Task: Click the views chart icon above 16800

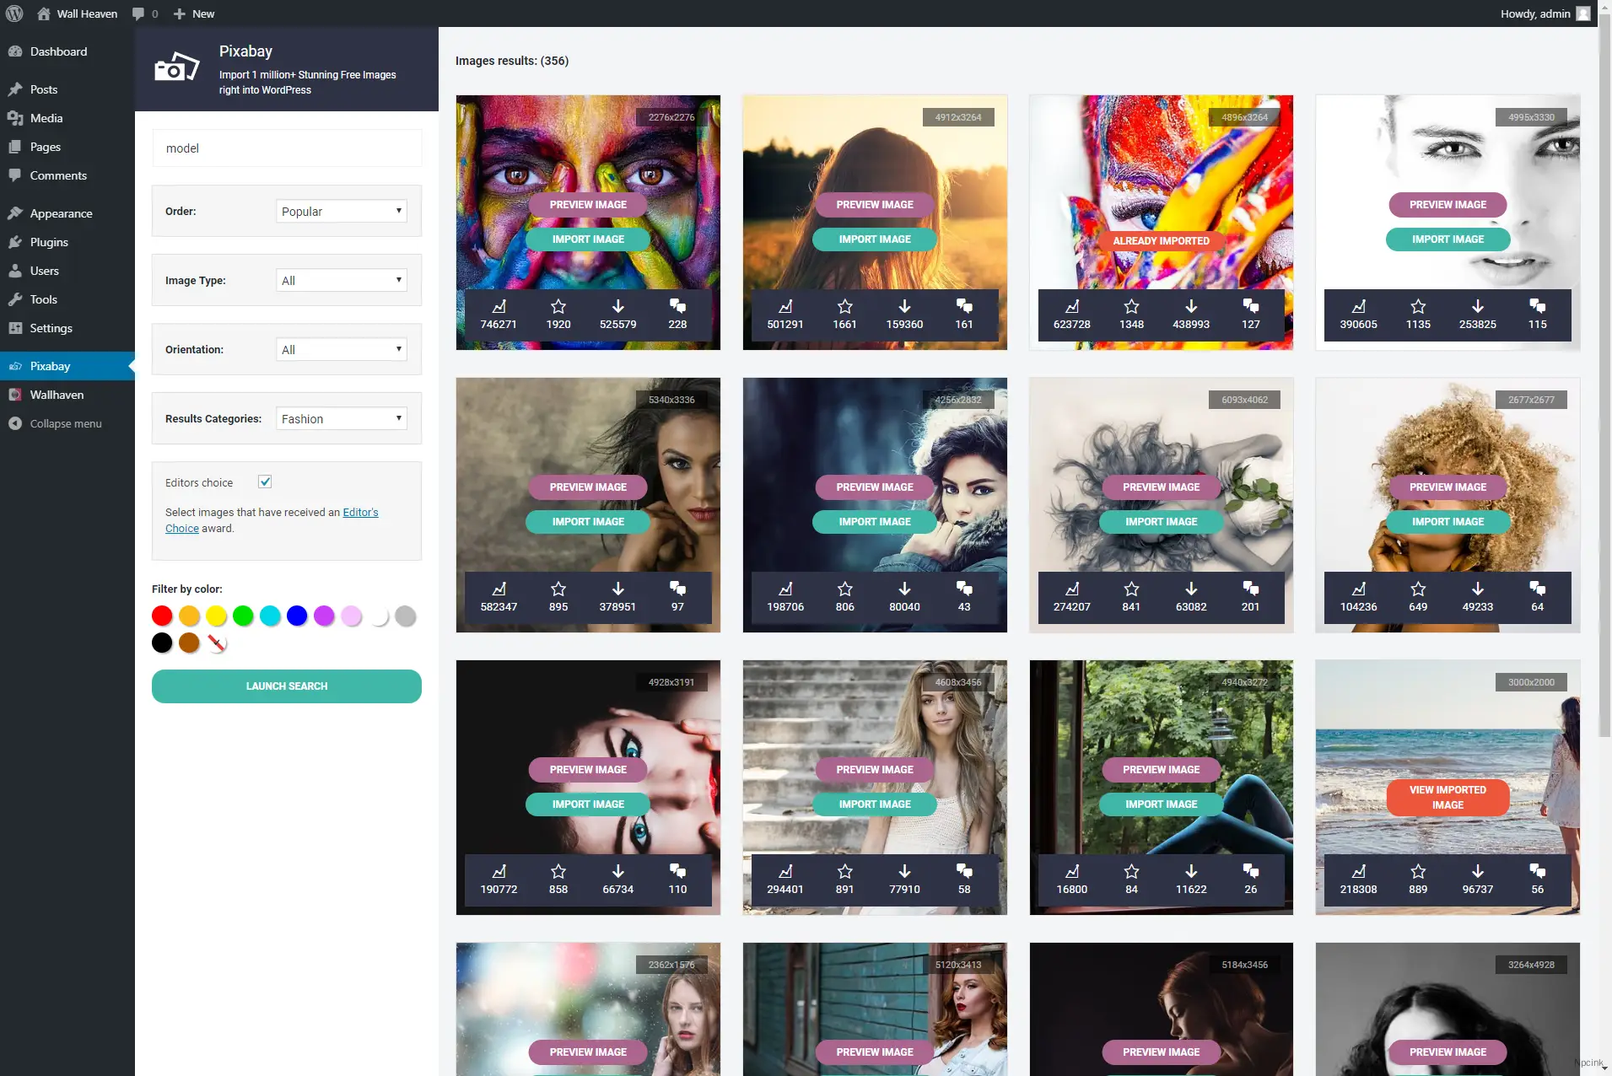Action: (1071, 871)
